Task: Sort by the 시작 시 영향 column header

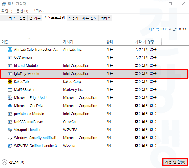Action: (147, 42)
